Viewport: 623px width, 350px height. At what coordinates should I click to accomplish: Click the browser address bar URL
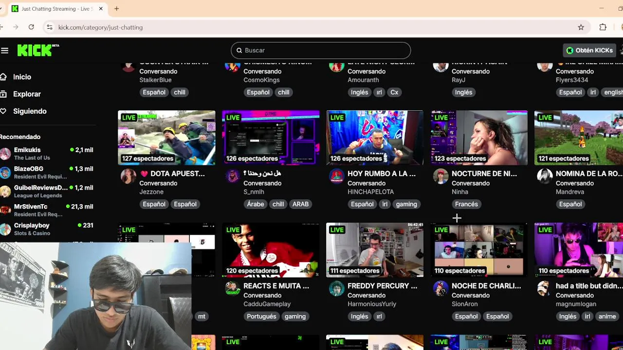click(100, 27)
